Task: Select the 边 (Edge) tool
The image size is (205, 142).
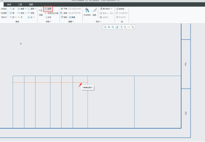Action: point(30,17)
